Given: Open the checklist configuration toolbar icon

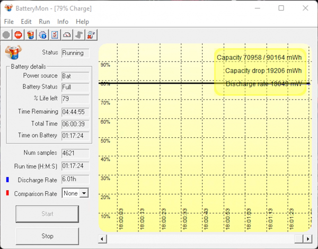Looking at the screenshot, I should point(55,35).
